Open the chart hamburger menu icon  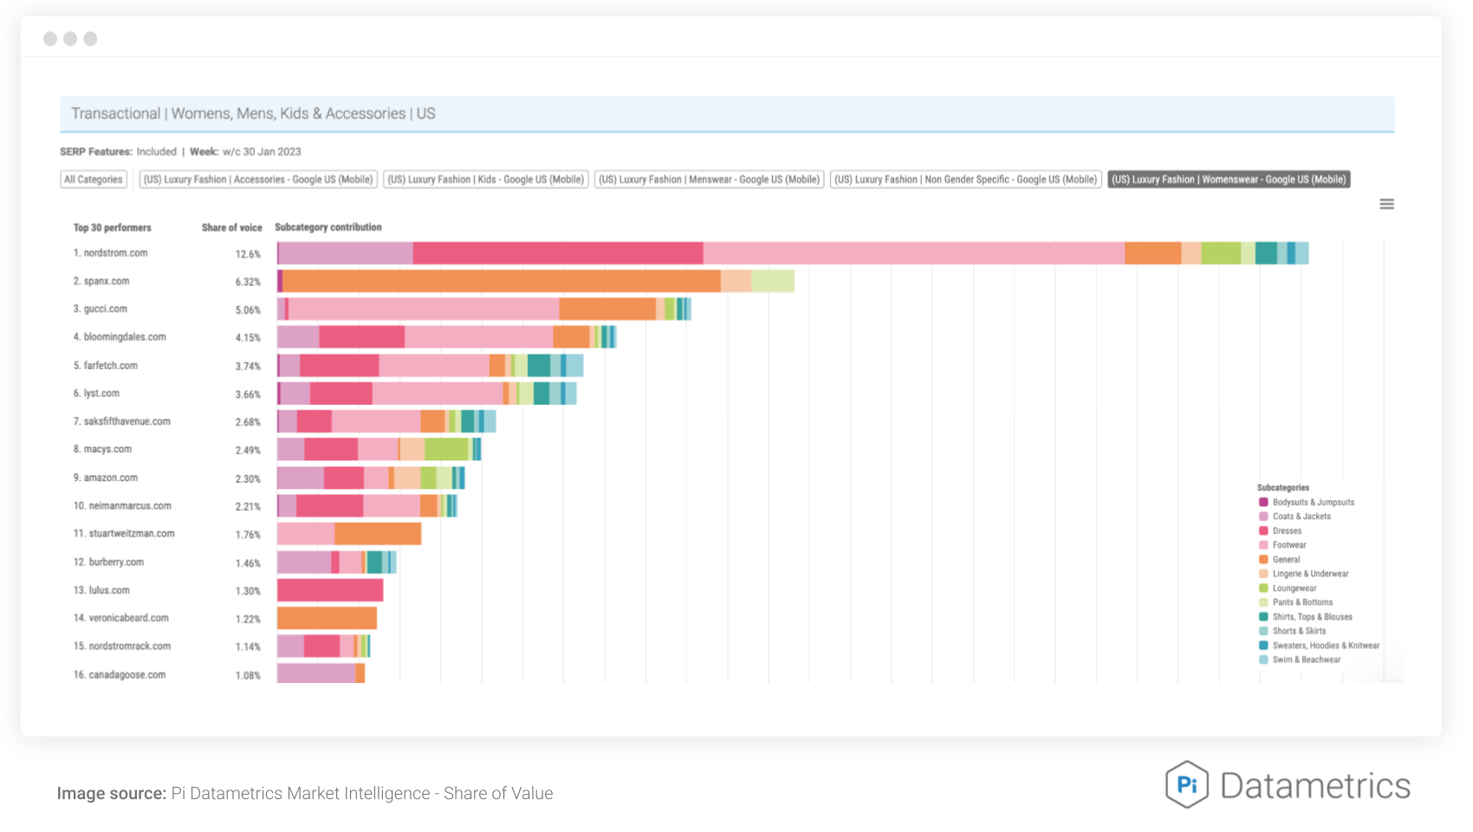pyautogui.click(x=1386, y=205)
